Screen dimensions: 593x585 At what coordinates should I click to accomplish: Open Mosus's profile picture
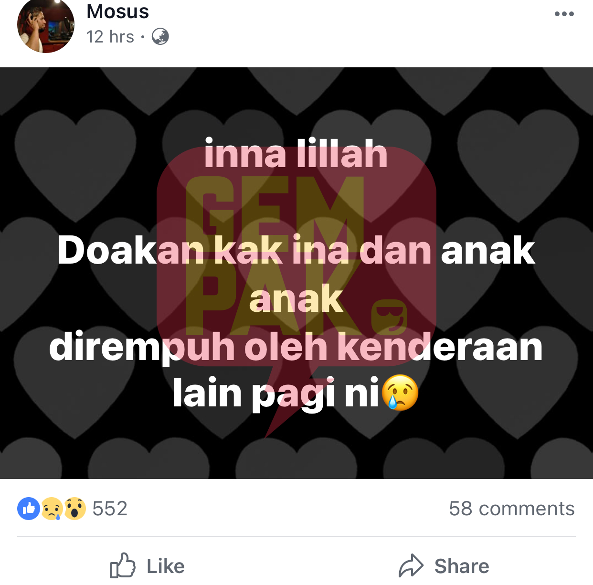tap(46, 24)
